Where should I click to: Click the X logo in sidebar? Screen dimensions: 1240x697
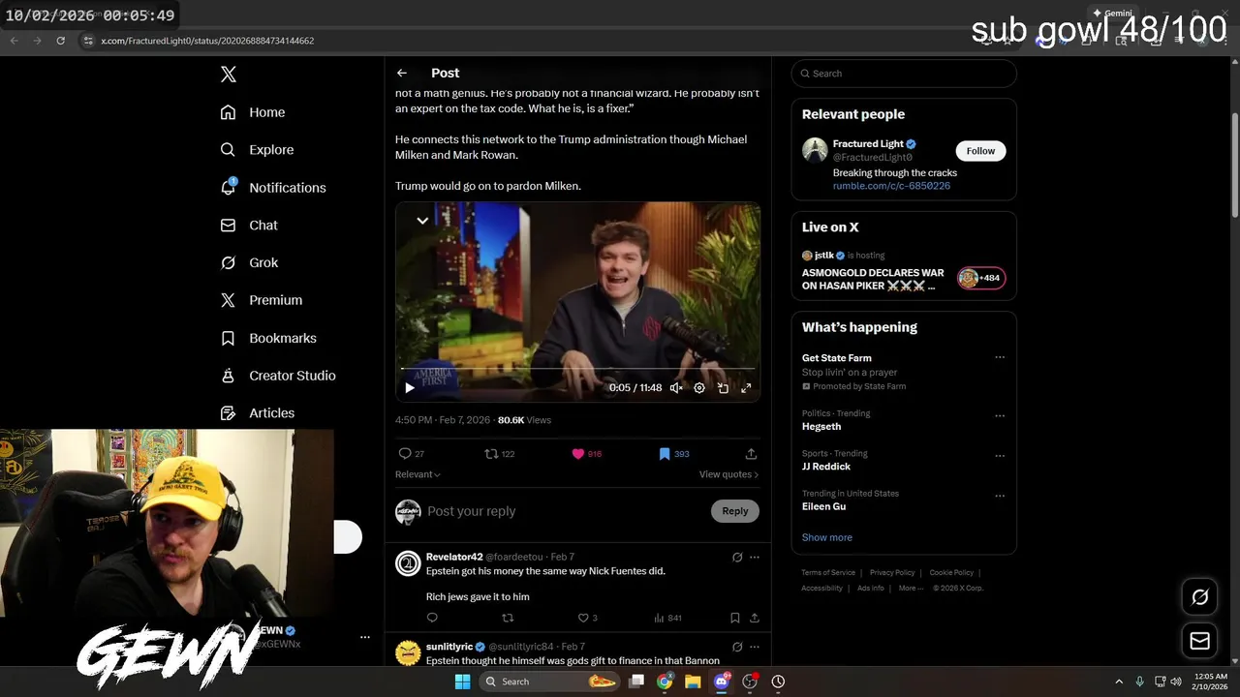[228, 75]
